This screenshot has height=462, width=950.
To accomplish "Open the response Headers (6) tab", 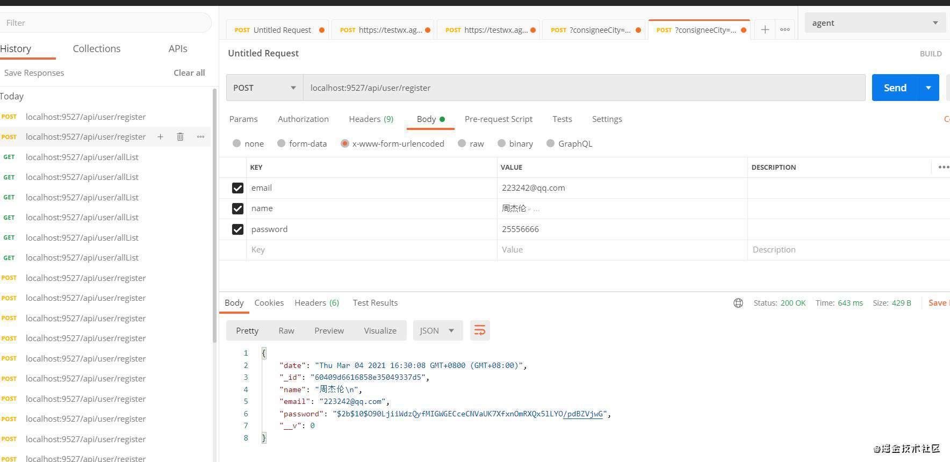I will point(317,303).
